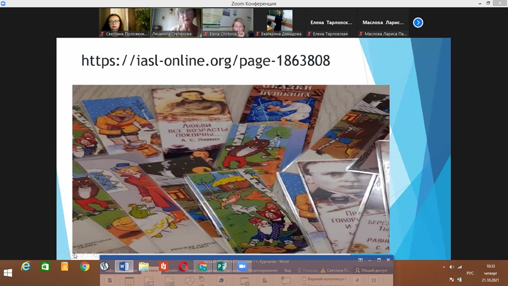Open the red-orange hand icon app on taskbar
508x286 pixels.
pyautogui.click(x=163, y=267)
